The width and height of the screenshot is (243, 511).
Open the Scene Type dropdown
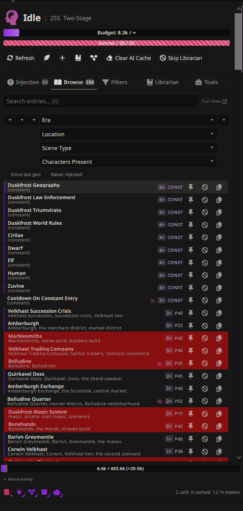tap(128, 148)
